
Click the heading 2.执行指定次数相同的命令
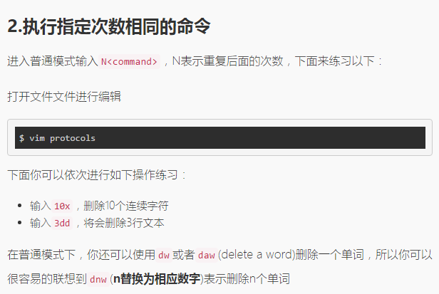109,27
